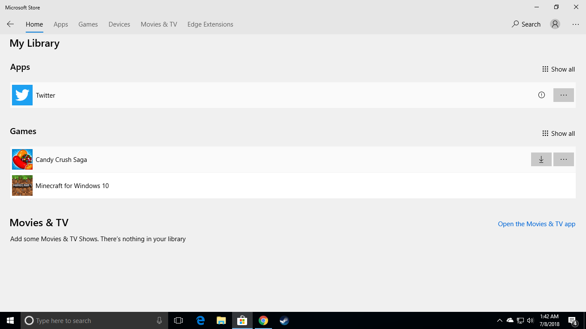Open the volume tray icon
586x329 pixels.
point(531,320)
